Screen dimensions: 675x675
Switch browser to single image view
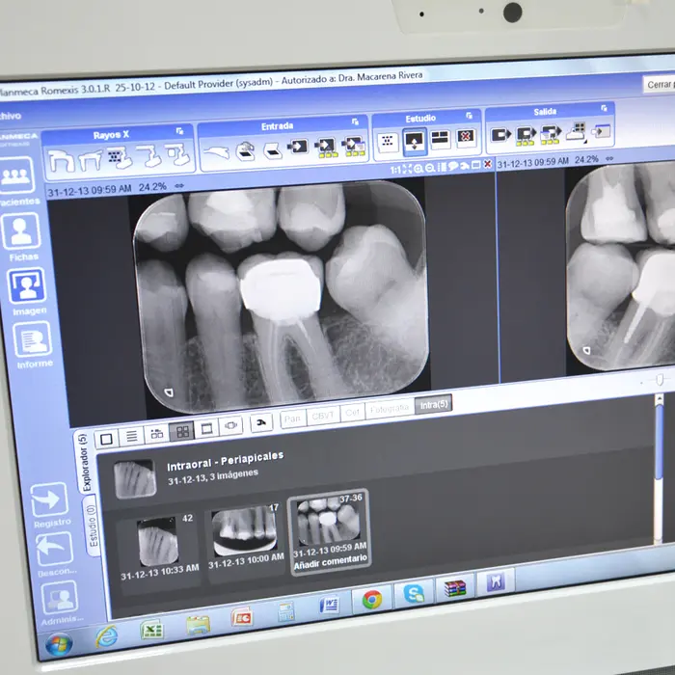(106, 439)
